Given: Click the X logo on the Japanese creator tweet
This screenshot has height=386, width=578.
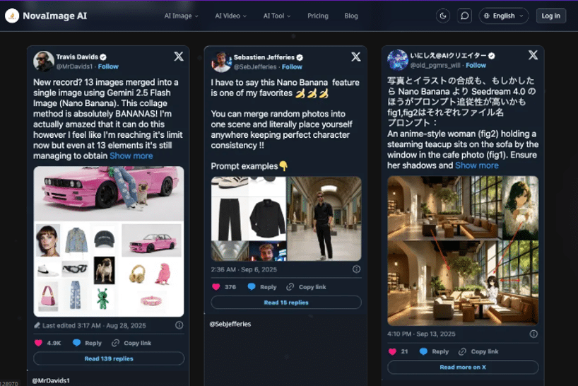Looking at the screenshot, I should (533, 55).
